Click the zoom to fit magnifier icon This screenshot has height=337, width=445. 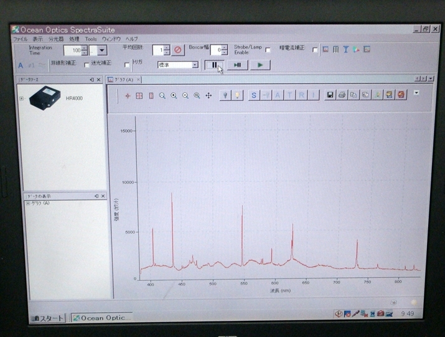tap(197, 96)
